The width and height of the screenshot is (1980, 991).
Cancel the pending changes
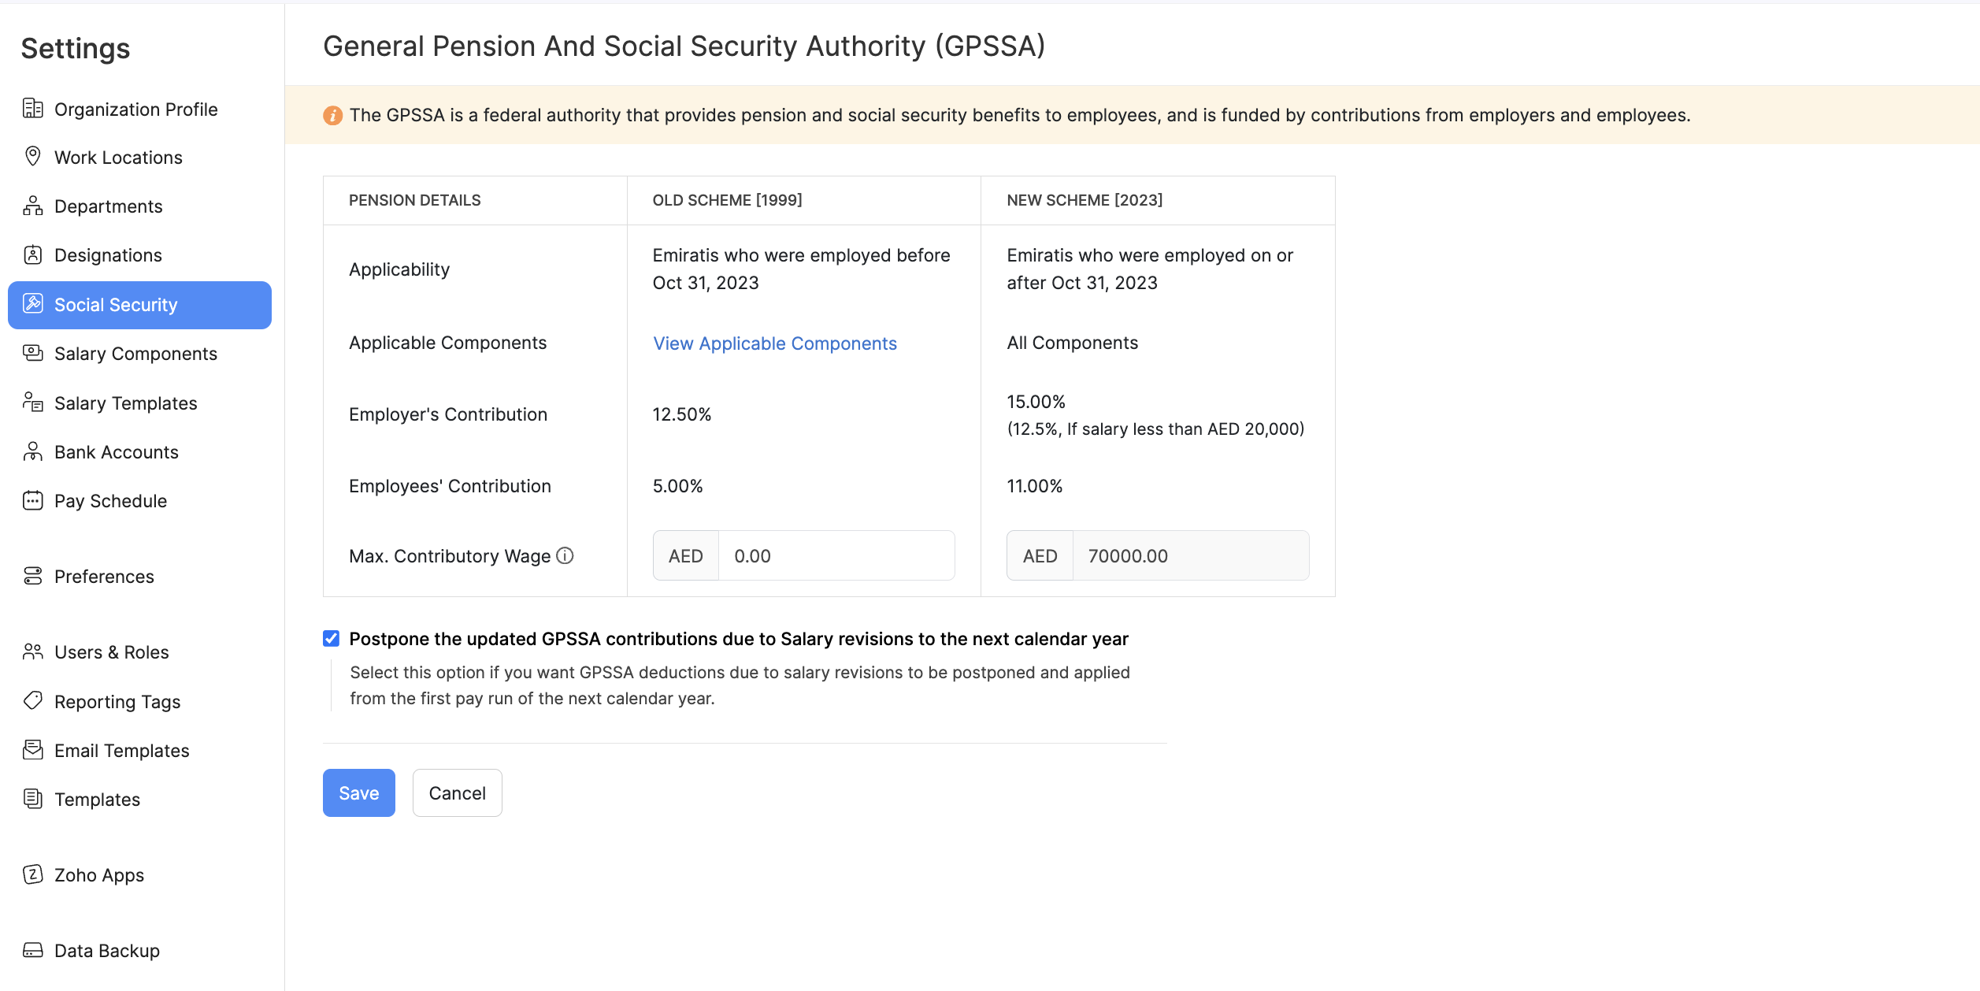[457, 792]
